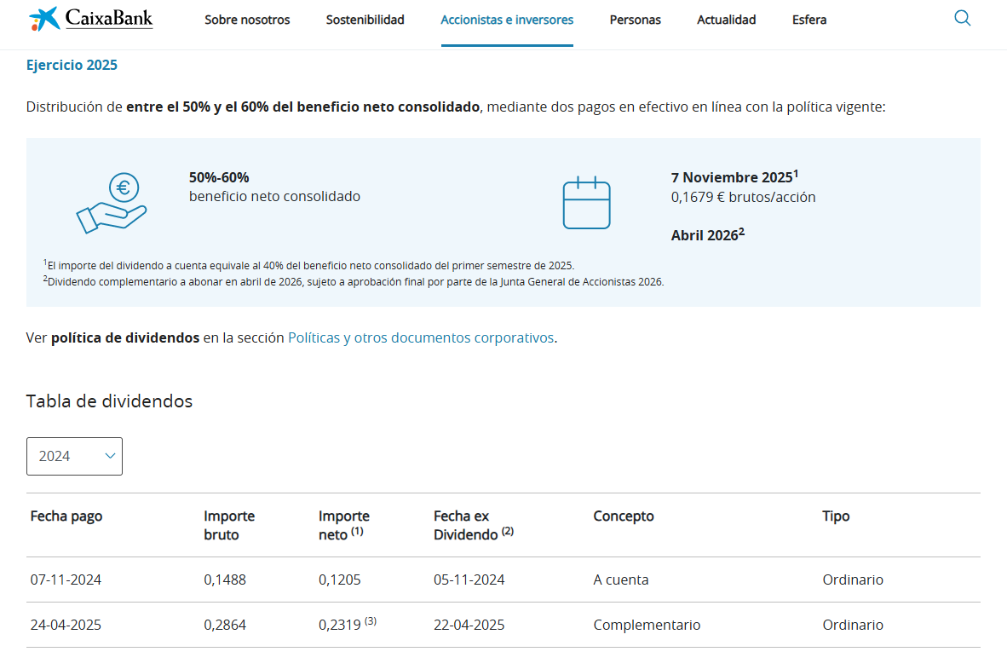This screenshot has width=1007, height=669.
Task: Go to the Sostenibilidad menu item
Action: coord(365,20)
